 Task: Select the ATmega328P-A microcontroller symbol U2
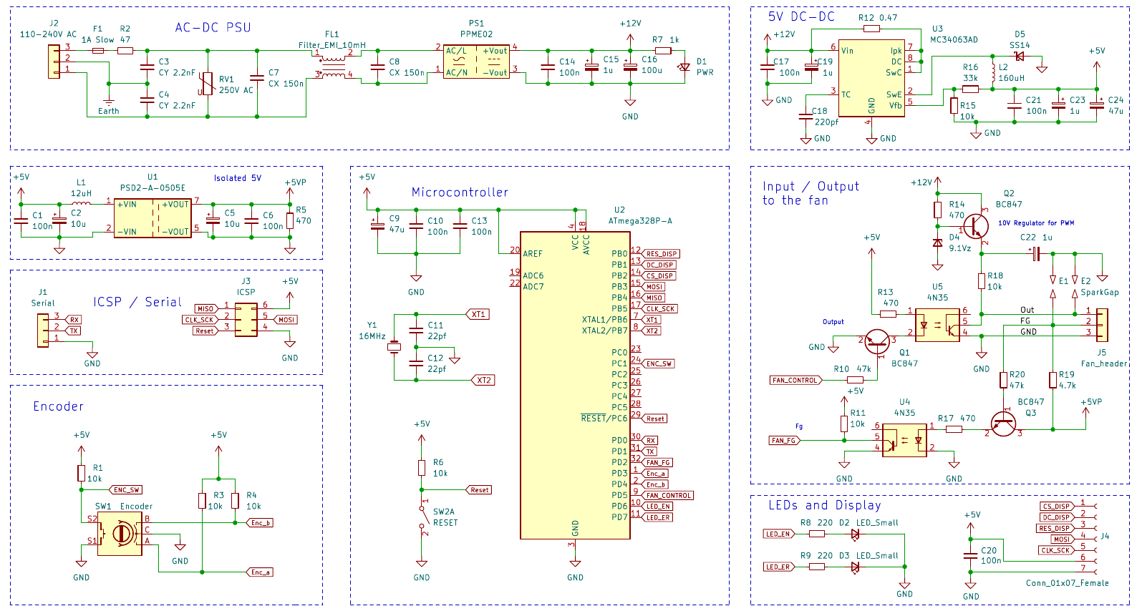pos(575,385)
